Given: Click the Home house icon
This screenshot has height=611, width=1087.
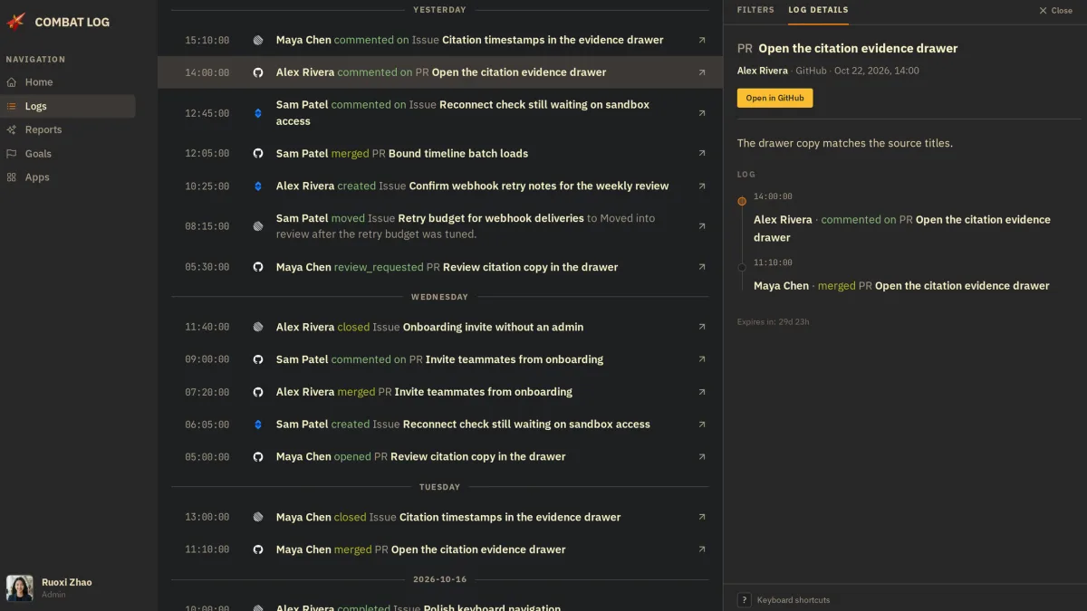Looking at the screenshot, I should (12, 82).
